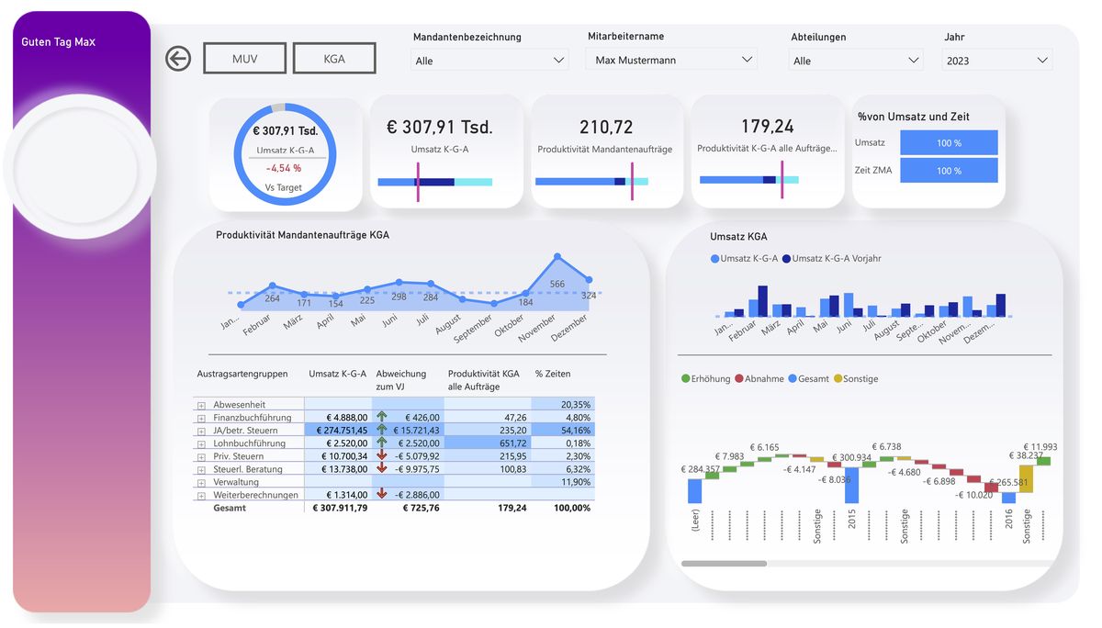Click the red down arrow in Weiterberechnungen row
This screenshot has height=628, width=1102.
coord(382,494)
